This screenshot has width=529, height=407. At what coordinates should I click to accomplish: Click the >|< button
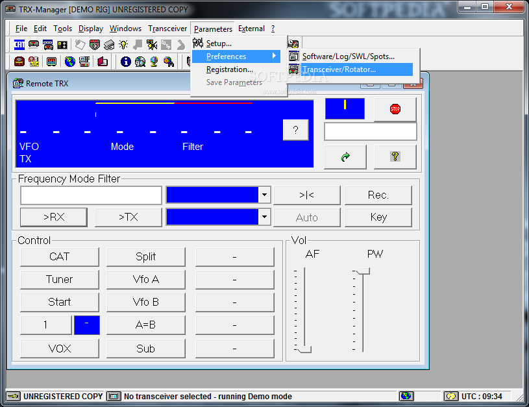tap(306, 195)
